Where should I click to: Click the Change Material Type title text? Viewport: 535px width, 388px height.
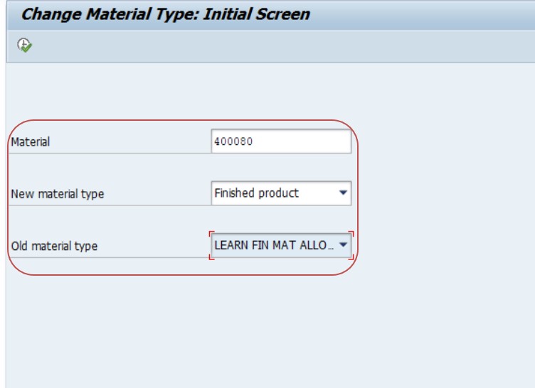(166, 14)
